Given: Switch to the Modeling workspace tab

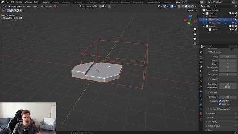Looking at the screenshot, I should pos(55,3).
